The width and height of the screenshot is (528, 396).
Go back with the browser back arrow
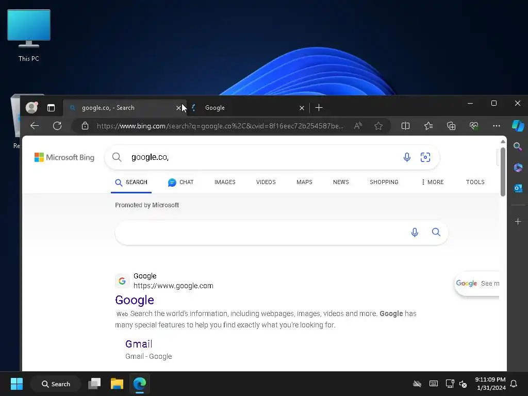[x=35, y=126]
